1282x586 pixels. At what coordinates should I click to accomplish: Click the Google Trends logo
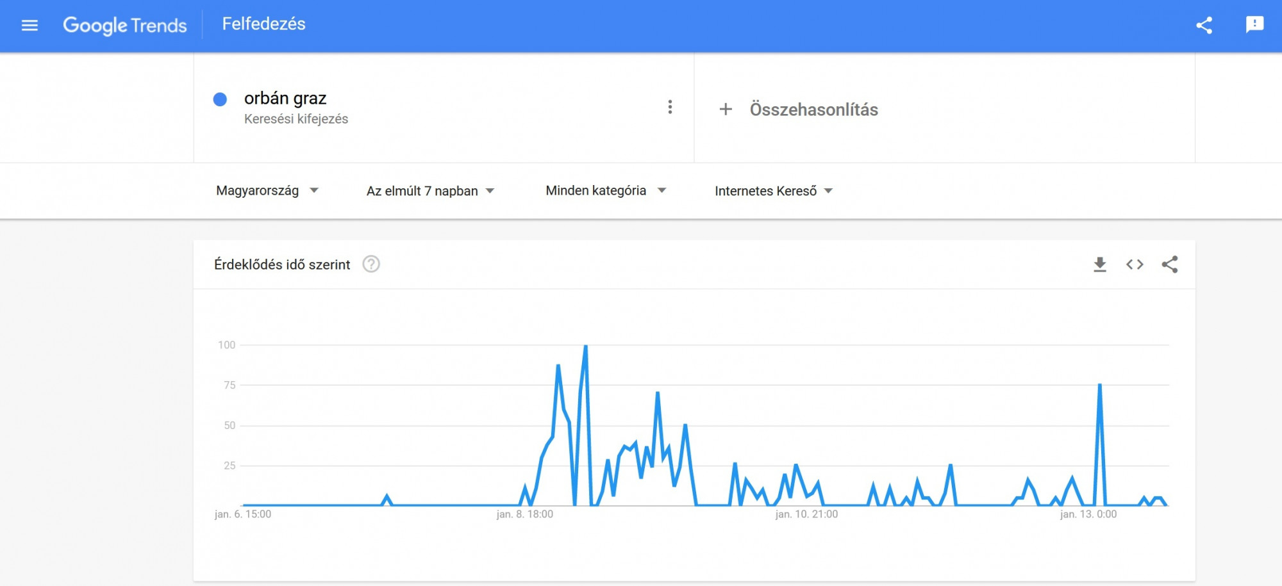tap(124, 26)
